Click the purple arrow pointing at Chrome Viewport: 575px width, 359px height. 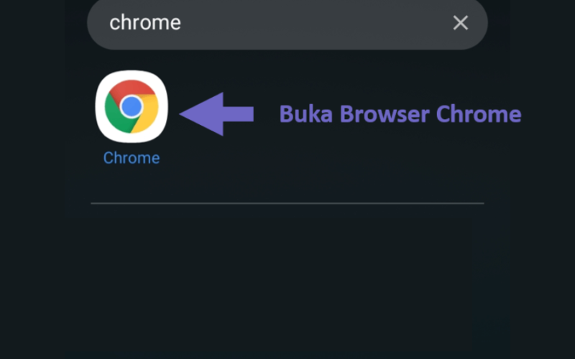(216, 114)
